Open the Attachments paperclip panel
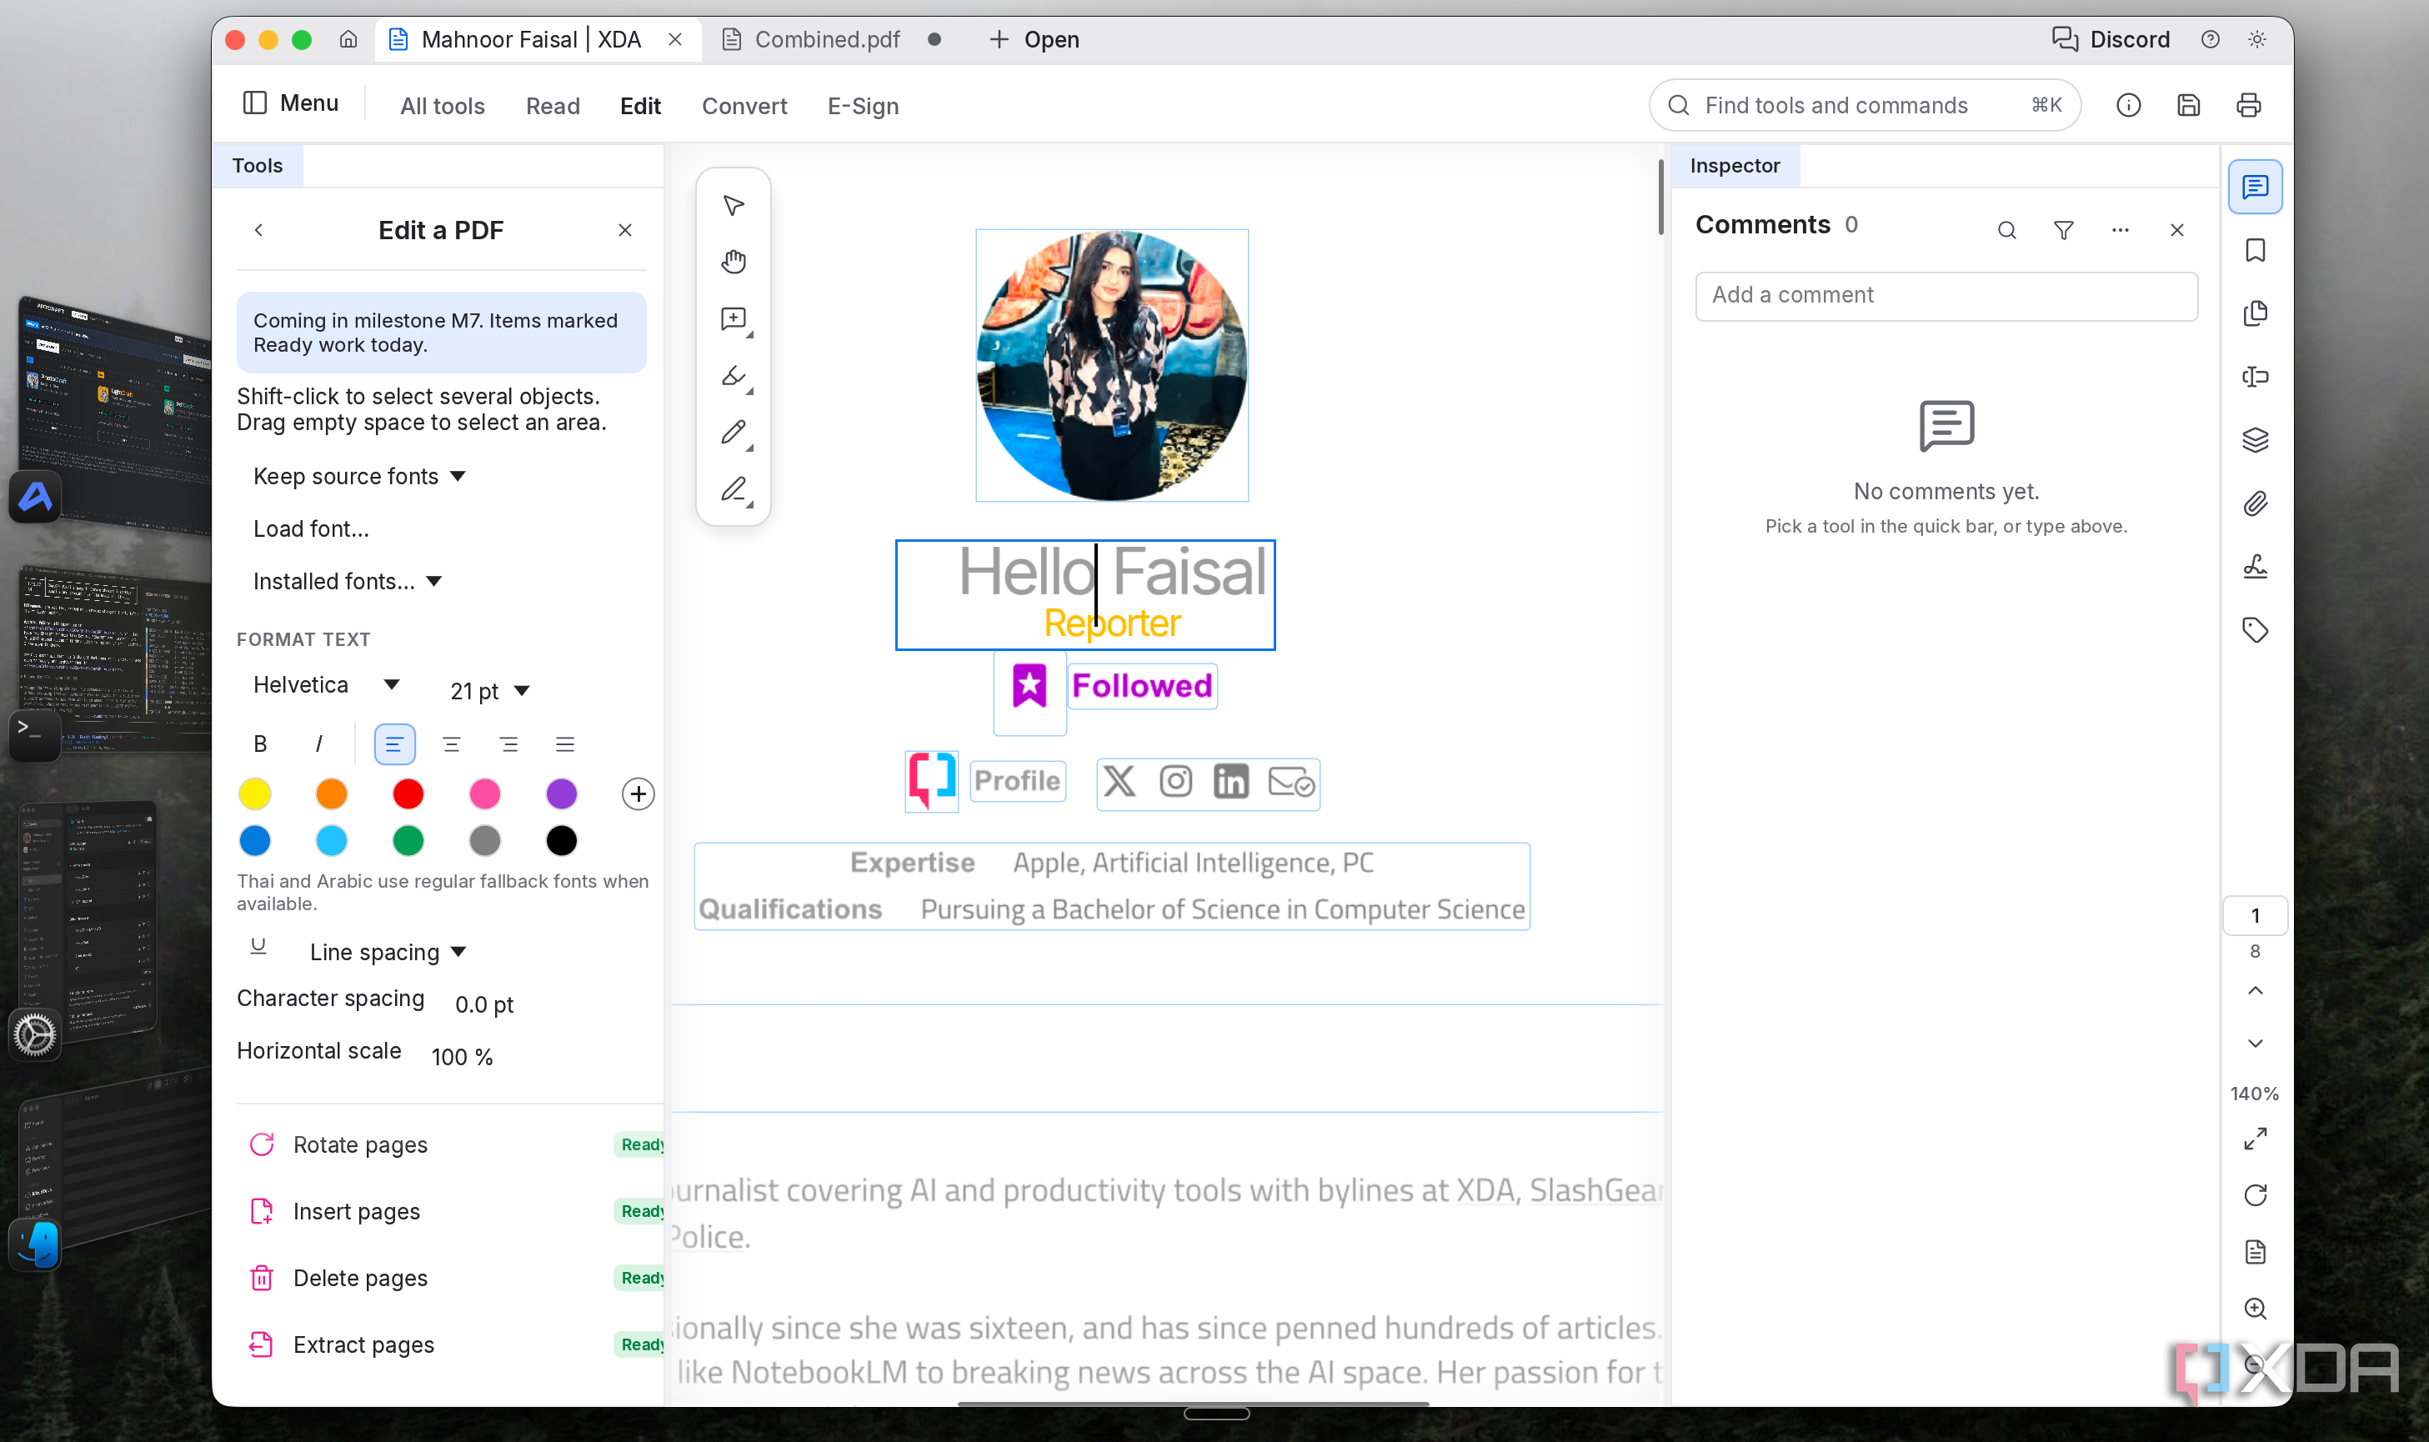This screenshot has height=1442, width=2429. [2254, 503]
